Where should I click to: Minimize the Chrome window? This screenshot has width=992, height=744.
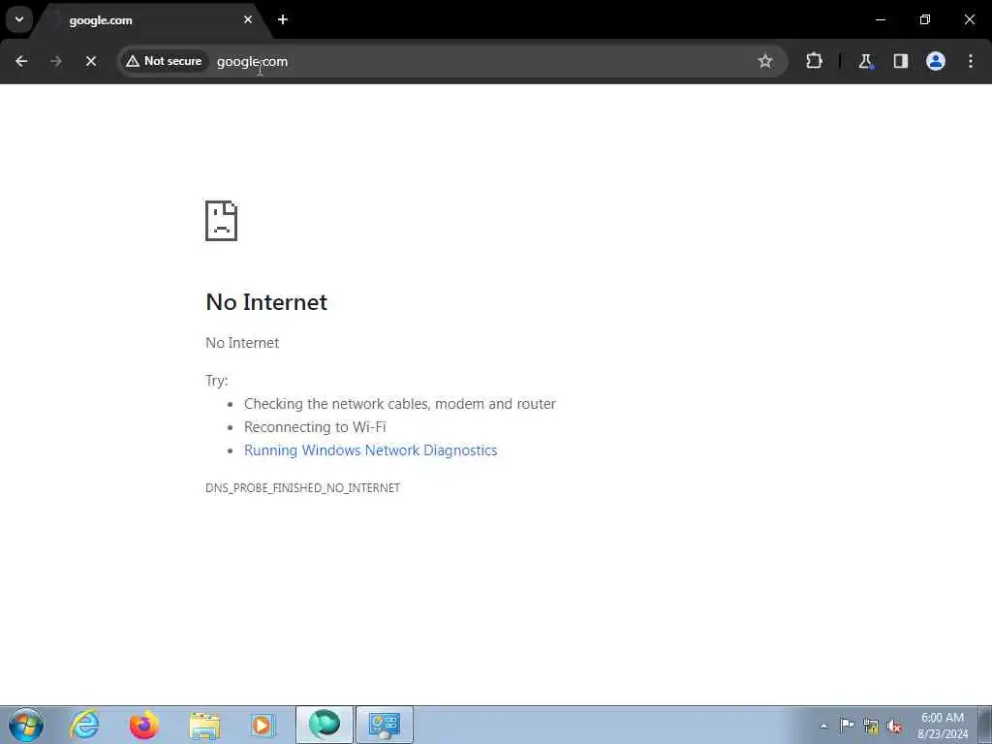pos(880,19)
